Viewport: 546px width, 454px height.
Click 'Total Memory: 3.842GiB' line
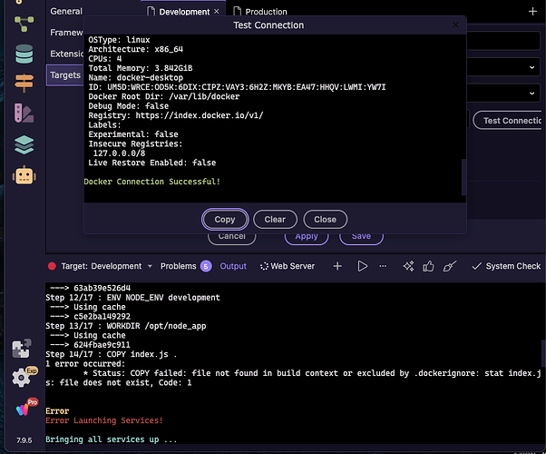(x=140, y=68)
